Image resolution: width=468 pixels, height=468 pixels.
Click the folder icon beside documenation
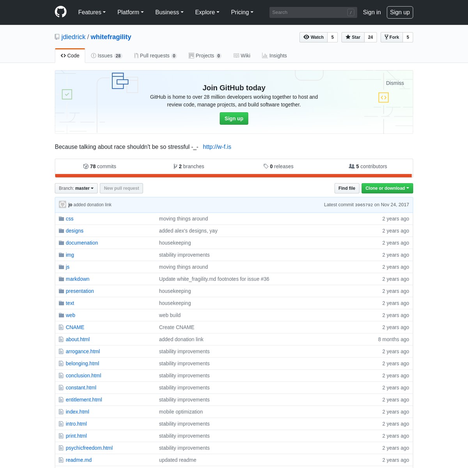tap(61, 243)
